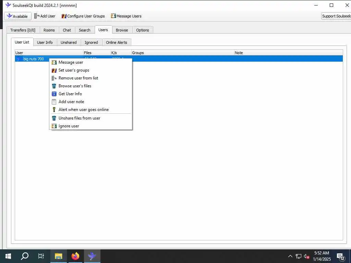
Task: Select Add user note option
Action: (90, 101)
